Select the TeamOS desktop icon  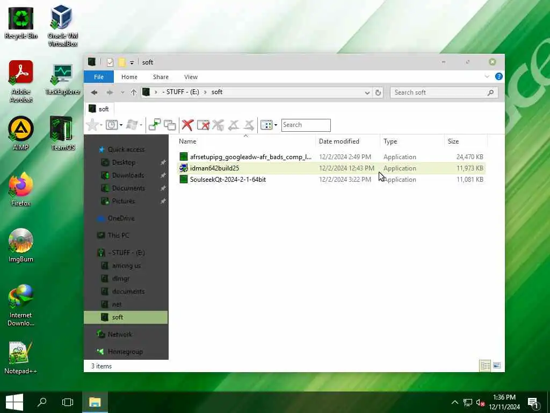pyautogui.click(x=62, y=133)
